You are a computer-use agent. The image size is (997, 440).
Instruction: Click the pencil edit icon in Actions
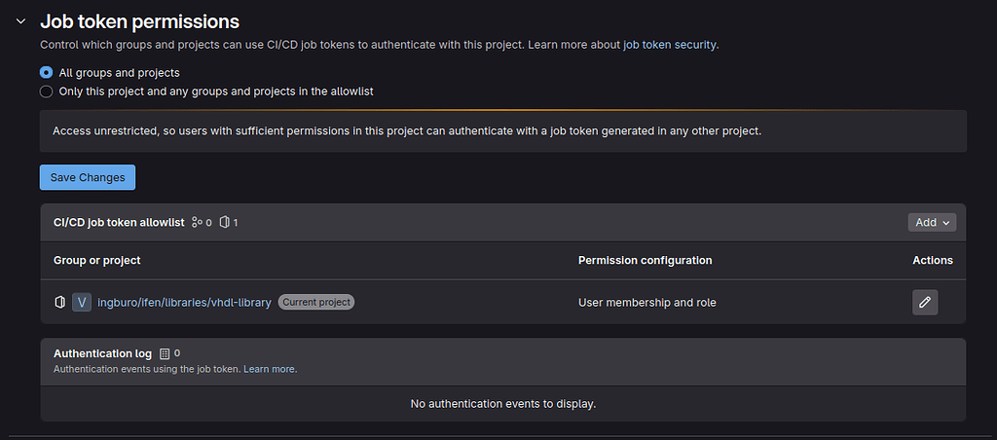tap(925, 303)
